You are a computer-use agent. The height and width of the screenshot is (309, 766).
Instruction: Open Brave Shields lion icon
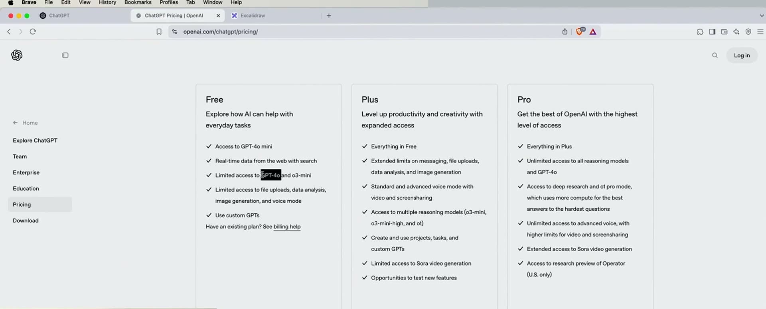(x=580, y=31)
